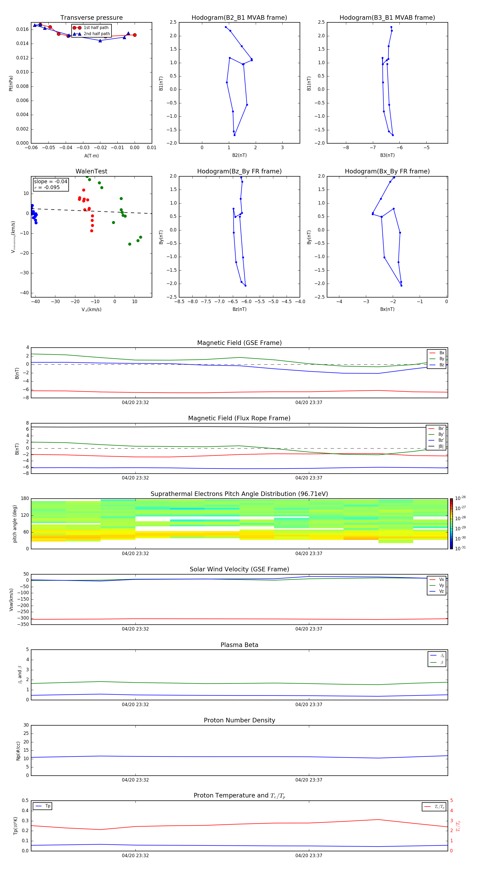Image resolution: width=479 pixels, height=879 pixels.
Task: Click the 'Magnetic Field (GSE Frame)' title
Action: (239, 343)
